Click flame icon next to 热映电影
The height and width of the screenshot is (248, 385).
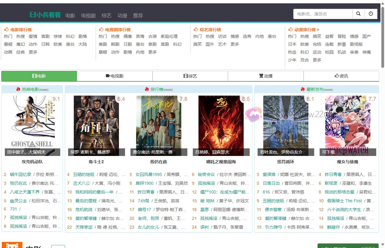coord(18,89)
